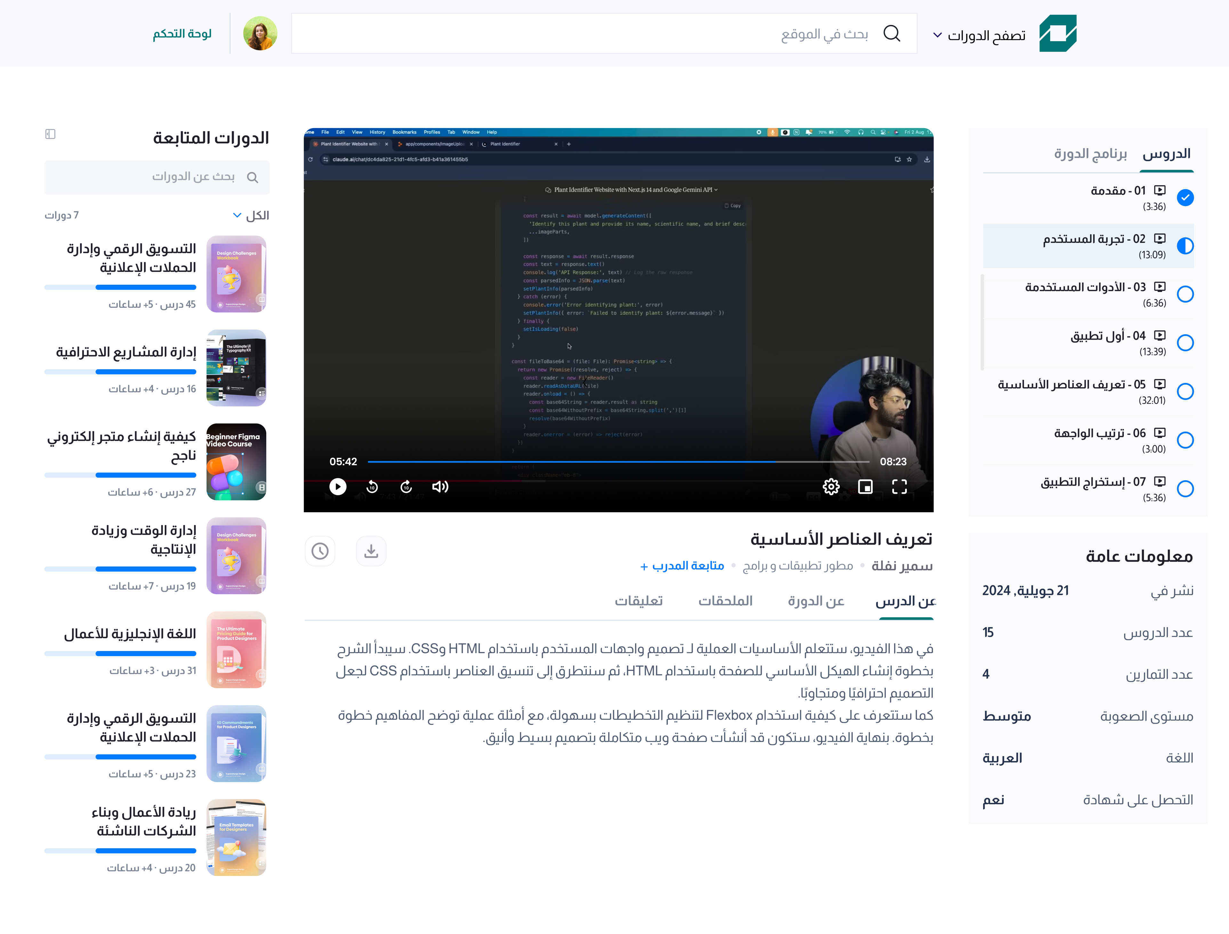Open the user profile avatar
The height and width of the screenshot is (934, 1229).
click(x=260, y=33)
